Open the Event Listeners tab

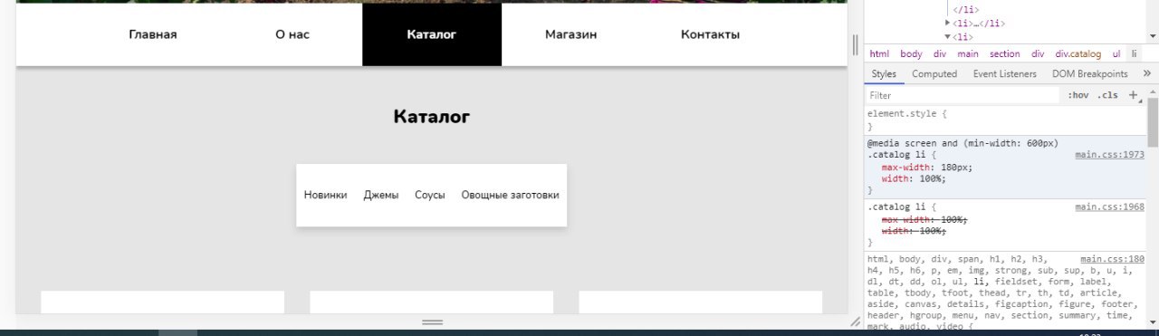click(x=1005, y=74)
